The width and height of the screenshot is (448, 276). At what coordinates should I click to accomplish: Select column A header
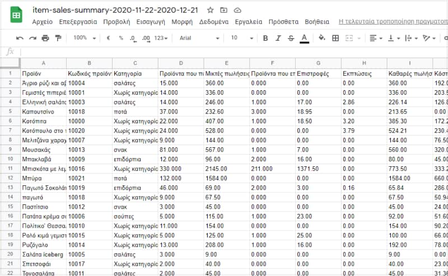coord(44,63)
